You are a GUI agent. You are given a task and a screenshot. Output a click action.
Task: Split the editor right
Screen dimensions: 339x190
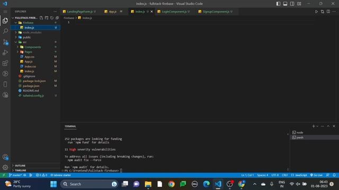[328, 12]
